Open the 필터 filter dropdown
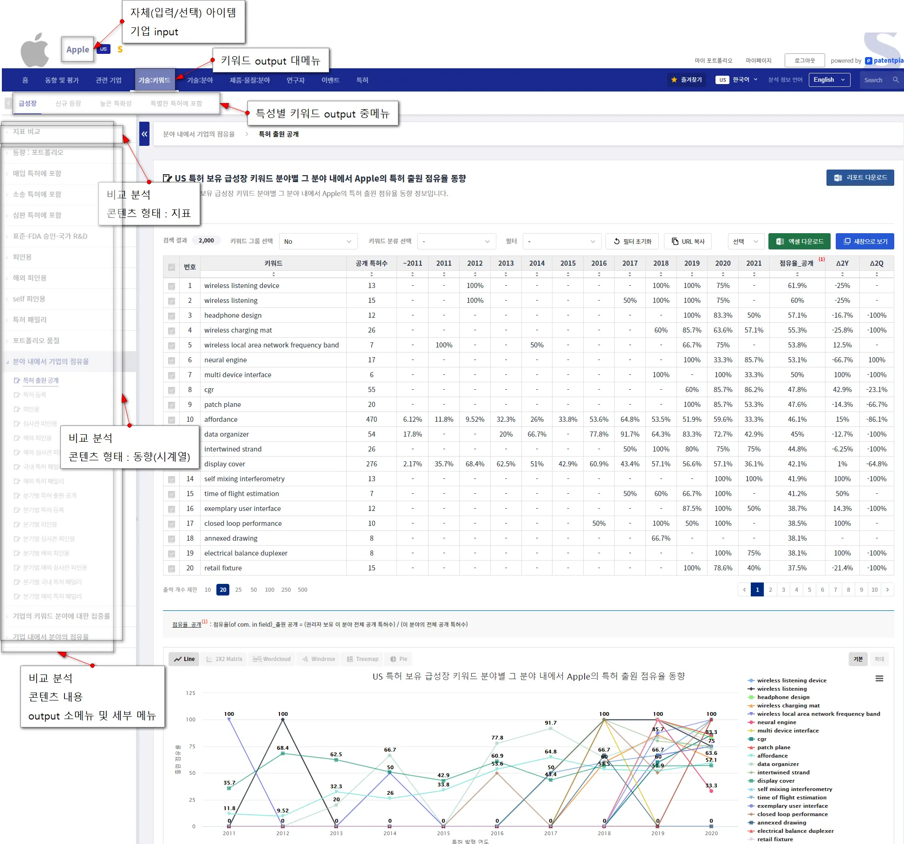The height and width of the screenshot is (844, 904). coord(562,242)
